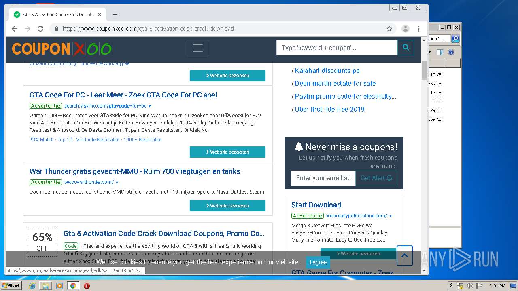Expand the dropdown arrow next to www.warthunder.com
The height and width of the screenshot is (291, 518).
[117, 183]
